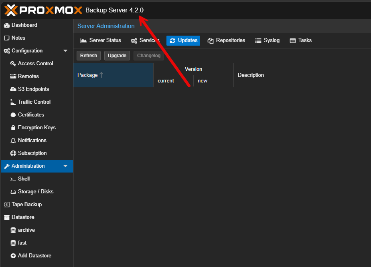This screenshot has width=371, height=267.
Task: Click the Subscription lifebuoy icon
Action: point(13,153)
